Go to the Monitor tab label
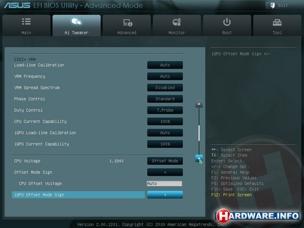This screenshot has width=304, height=228. [x=177, y=32]
